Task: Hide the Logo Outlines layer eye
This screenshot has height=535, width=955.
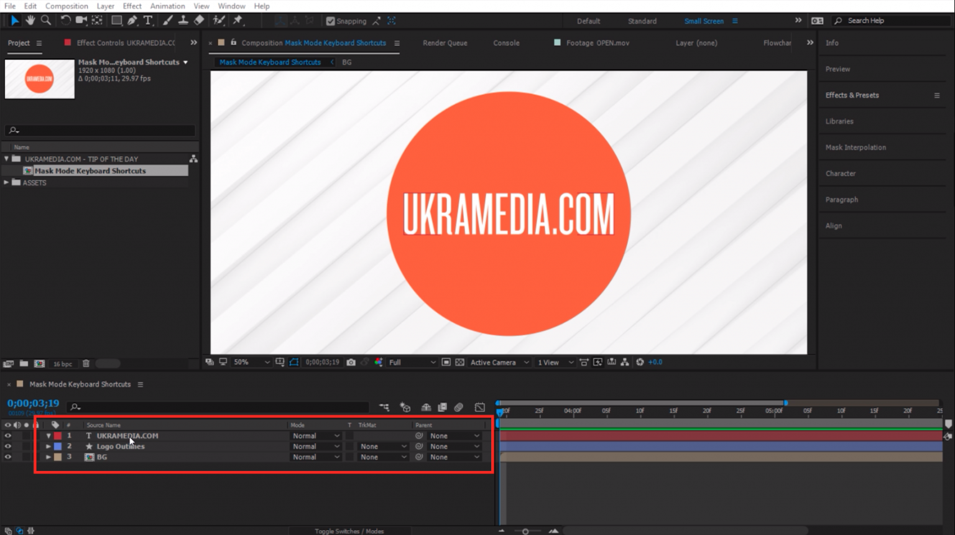Action: point(7,447)
